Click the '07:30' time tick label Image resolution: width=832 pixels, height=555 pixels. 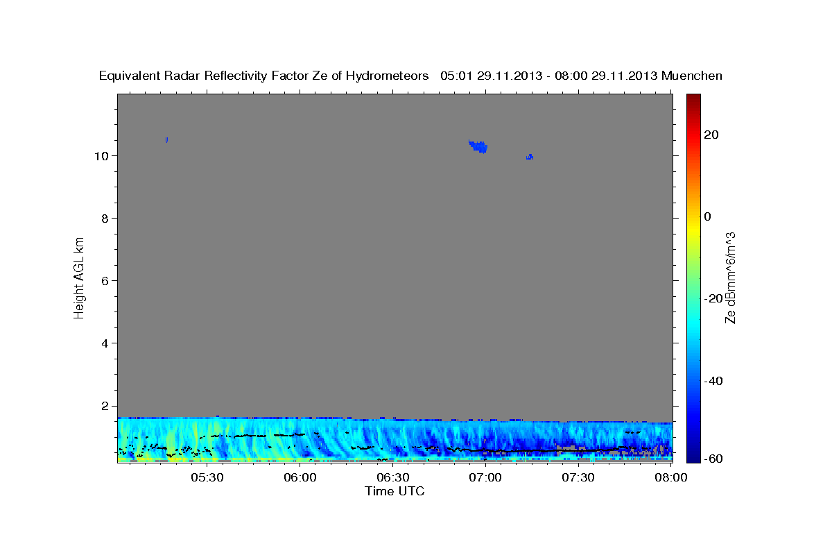coord(578,477)
